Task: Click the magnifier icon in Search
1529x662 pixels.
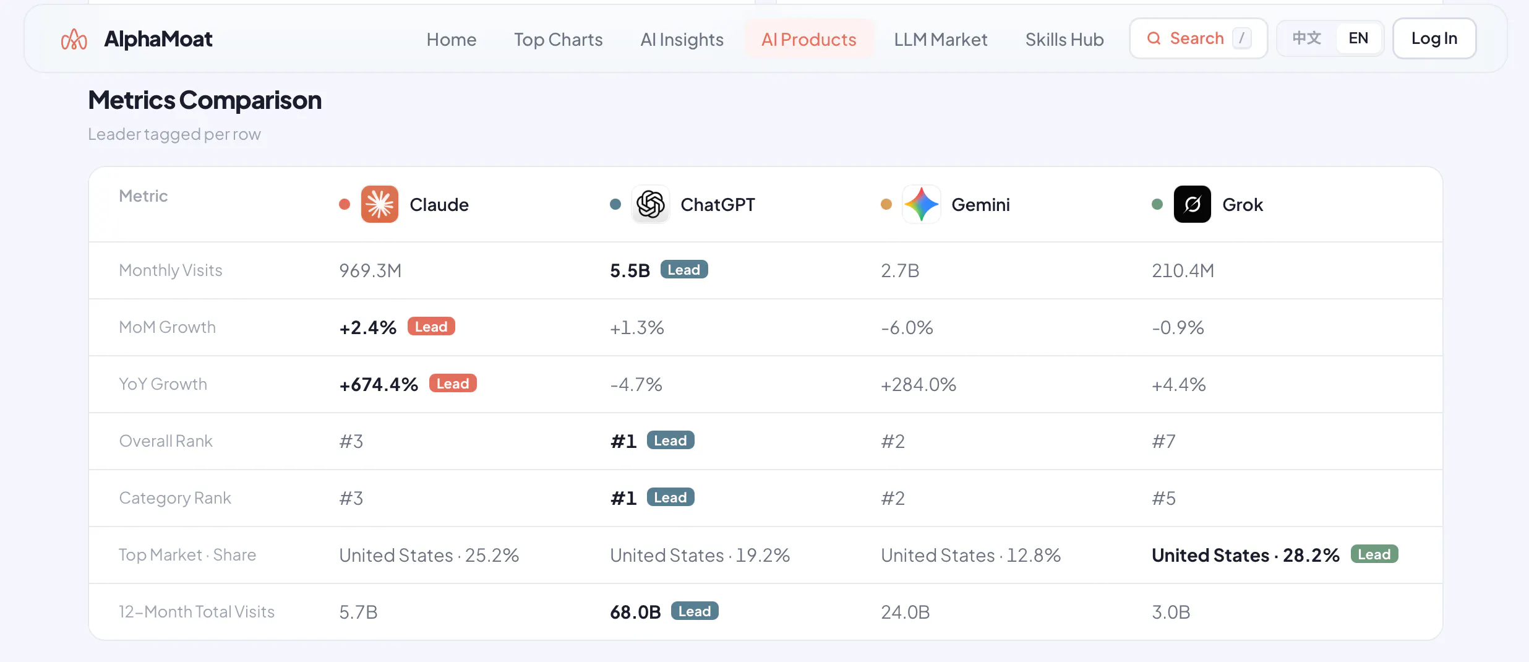Action: tap(1154, 38)
